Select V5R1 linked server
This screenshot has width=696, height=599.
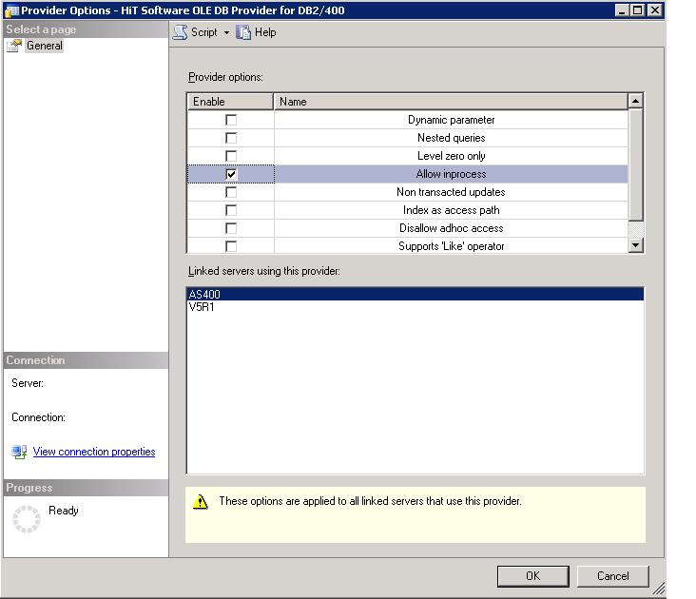(x=416, y=307)
